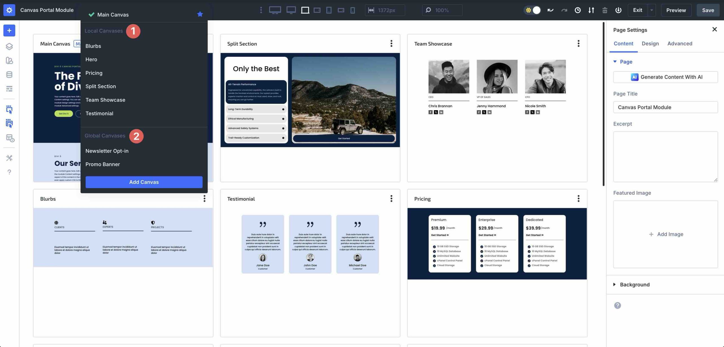Expand the Background settings group
The image size is (724, 347).
[634, 285]
